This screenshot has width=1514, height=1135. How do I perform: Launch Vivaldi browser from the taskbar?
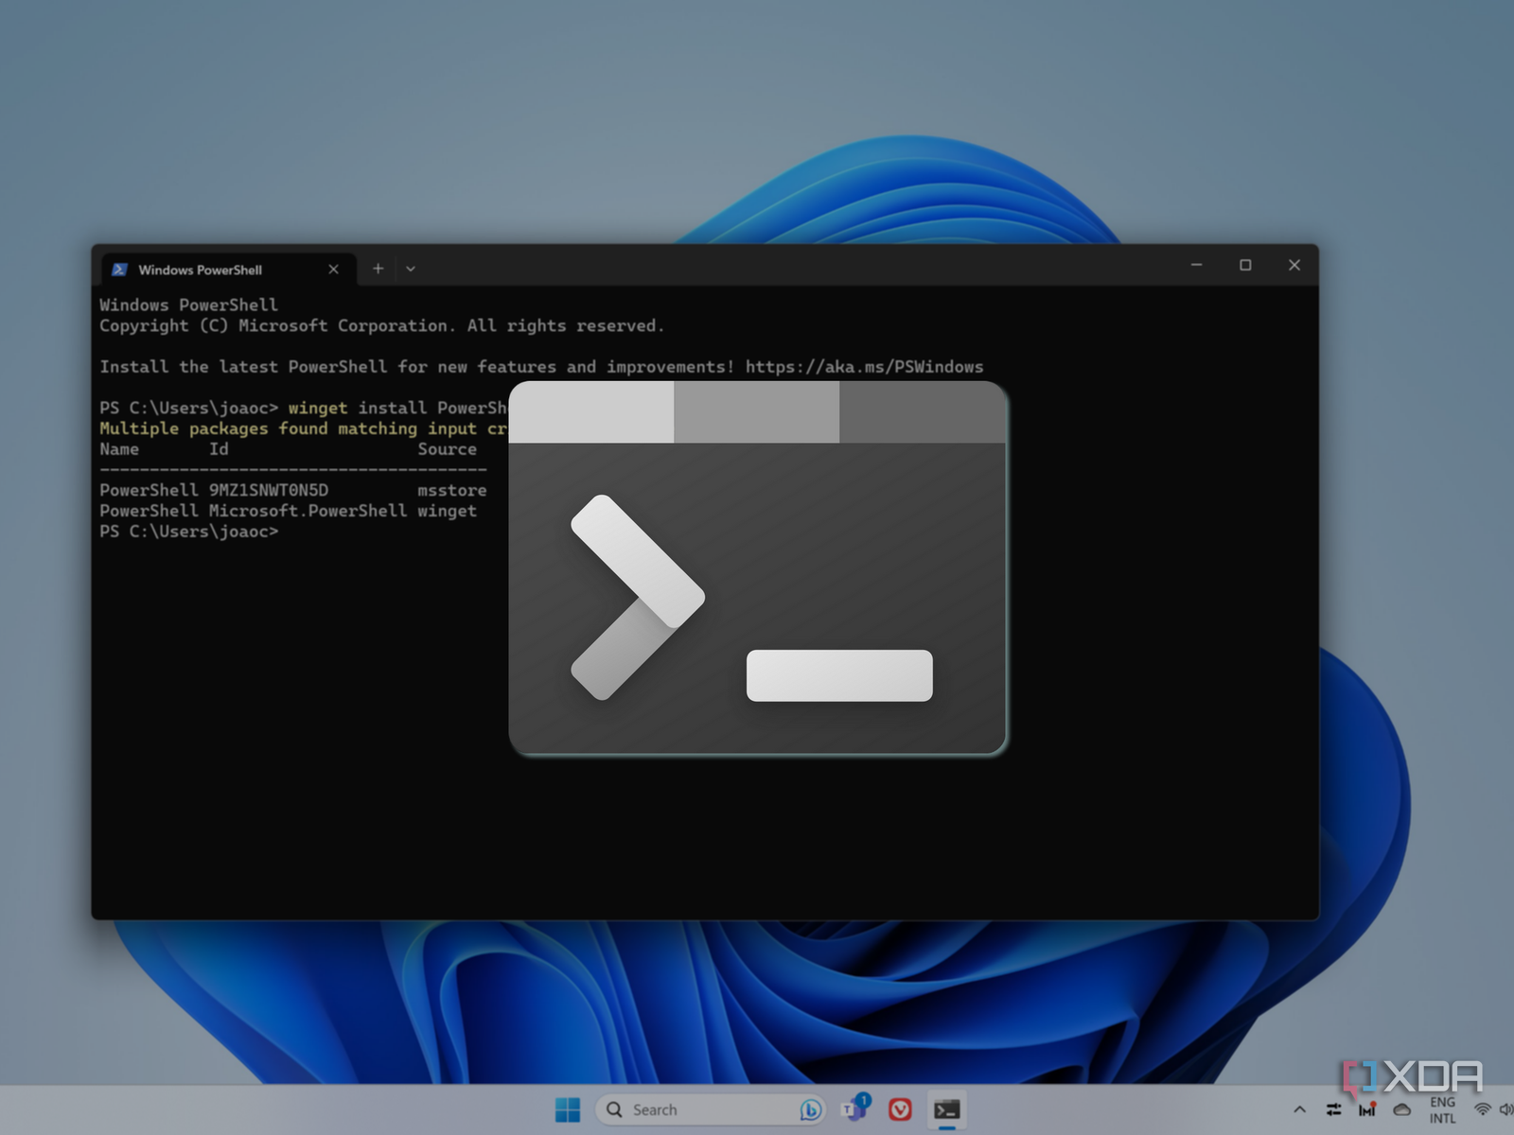click(900, 1109)
